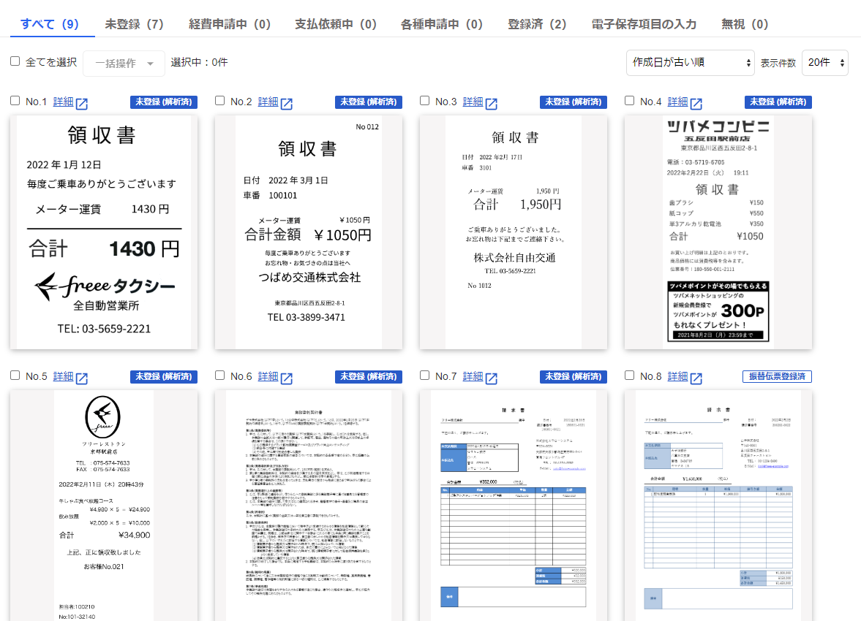Select the No.2 receipt checkbox
The width and height of the screenshot is (861, 621).
pos(220,101)
